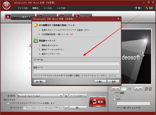Click the second page layout view icon

point(150,89)
